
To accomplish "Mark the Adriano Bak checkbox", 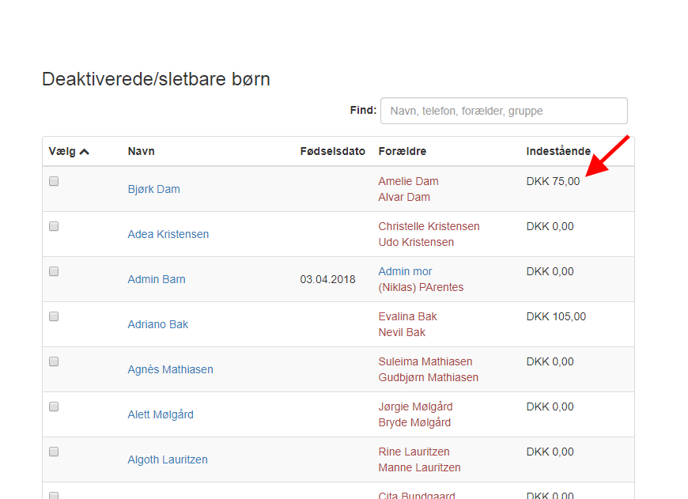I will (54, 316).
